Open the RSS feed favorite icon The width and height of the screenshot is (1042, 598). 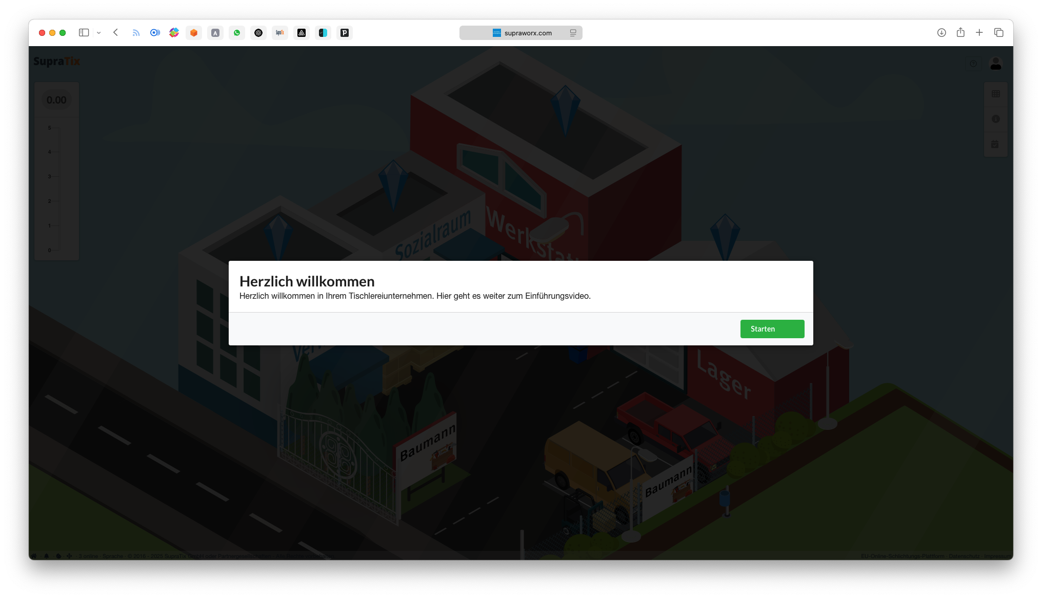coord(136,33)
